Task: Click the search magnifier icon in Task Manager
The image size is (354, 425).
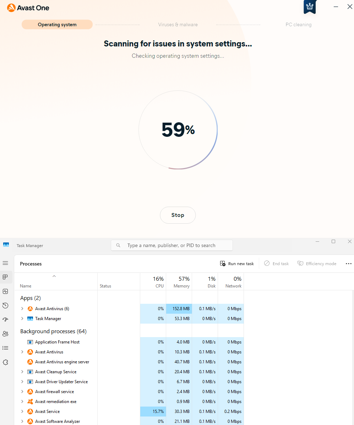Action: pos(118,245)
